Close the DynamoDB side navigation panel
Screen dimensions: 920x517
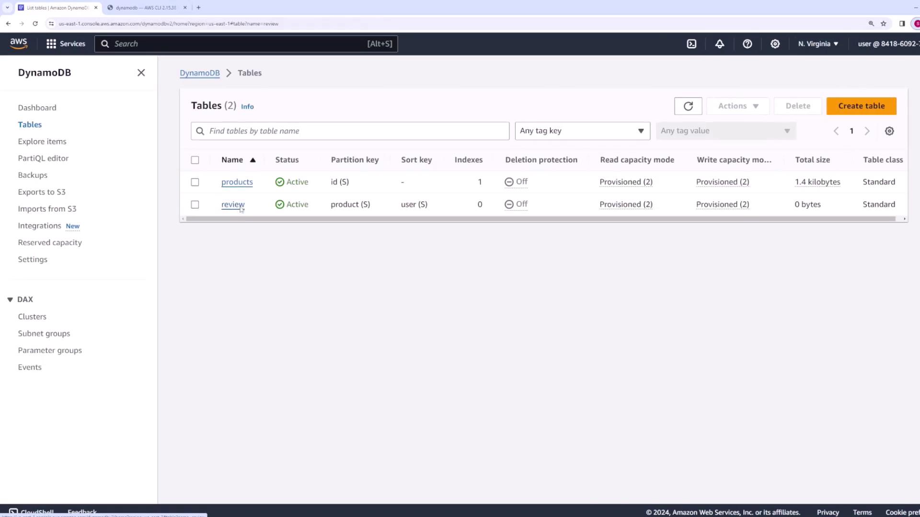click(x=141, y=72)
